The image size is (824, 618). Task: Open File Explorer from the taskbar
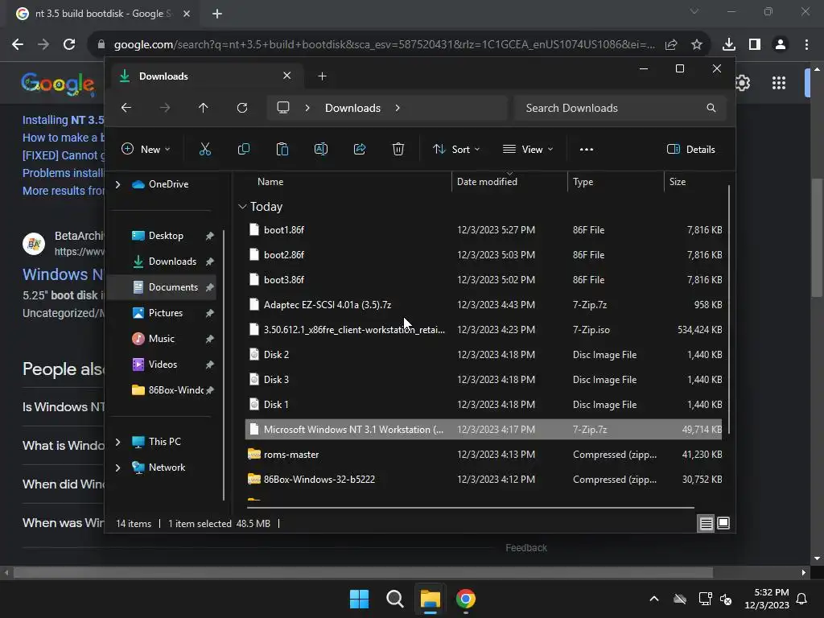pos(430,599)
